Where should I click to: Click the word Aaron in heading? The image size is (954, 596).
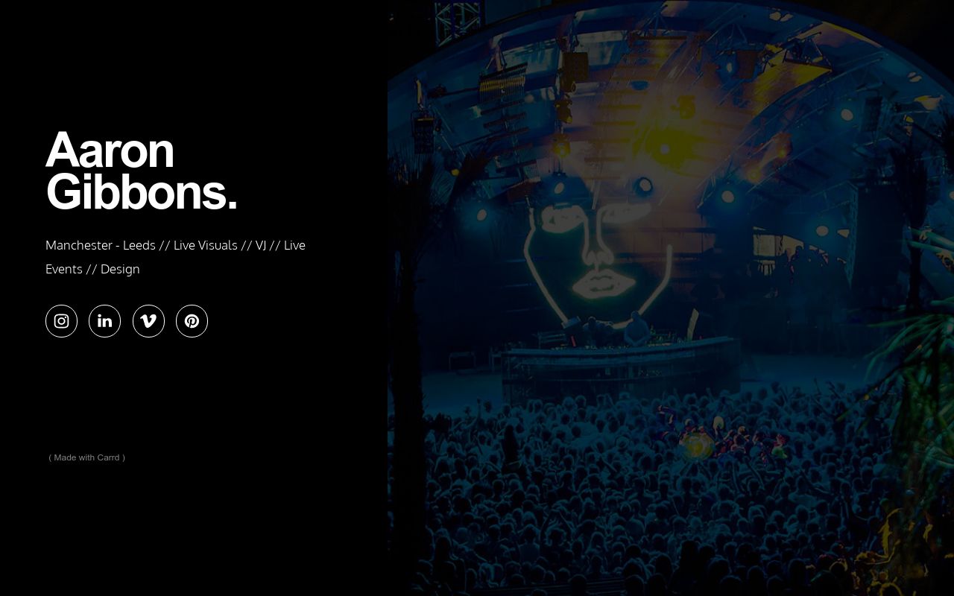coord(110,150)
